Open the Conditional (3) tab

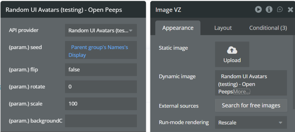pos(268,28)
